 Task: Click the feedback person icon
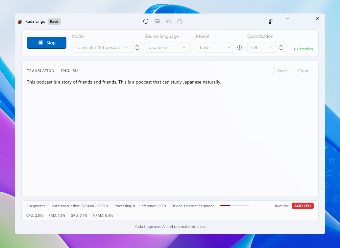271,21
